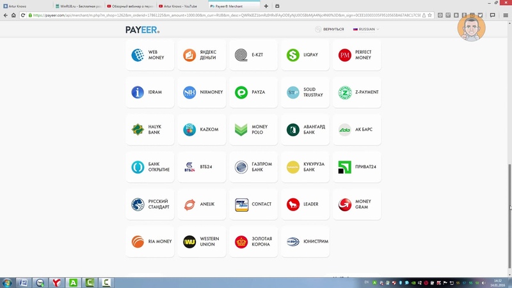
Task: Pick Payza payment method
Action: 253,92
